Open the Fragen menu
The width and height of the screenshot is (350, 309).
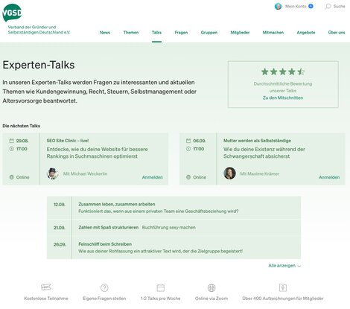click(x=181, y=33)
